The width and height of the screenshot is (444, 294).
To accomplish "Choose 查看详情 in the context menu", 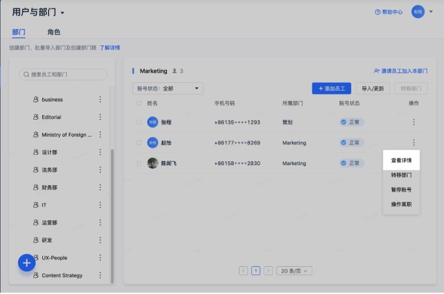I will click(401, 160).
